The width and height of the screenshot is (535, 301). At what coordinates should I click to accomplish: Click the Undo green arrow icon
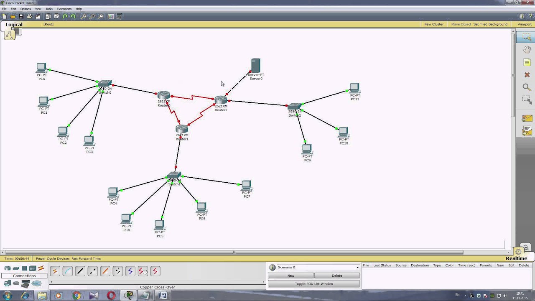(x=65, y=16)
